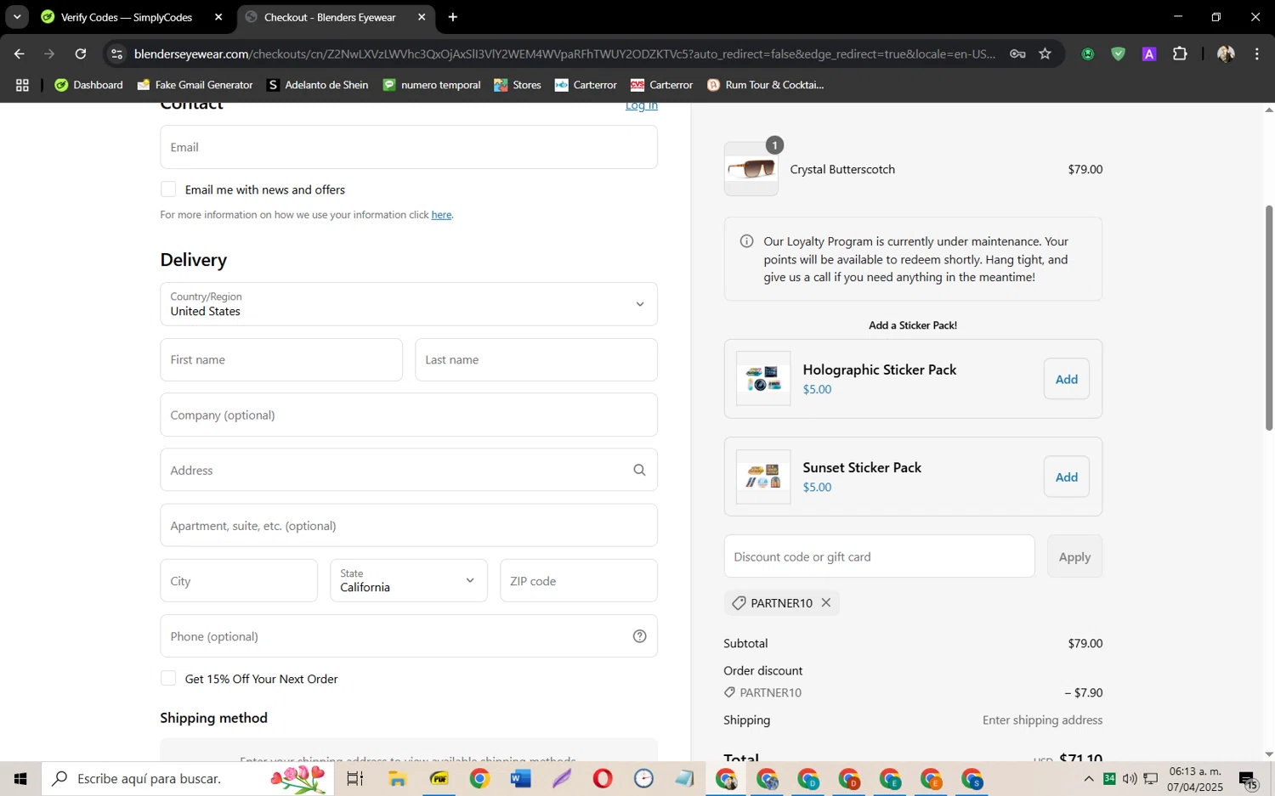Screen dimensions: 1275x796
Task: Open the Windows notification center
Action: pyautogui.click(x=1249, y=778)
